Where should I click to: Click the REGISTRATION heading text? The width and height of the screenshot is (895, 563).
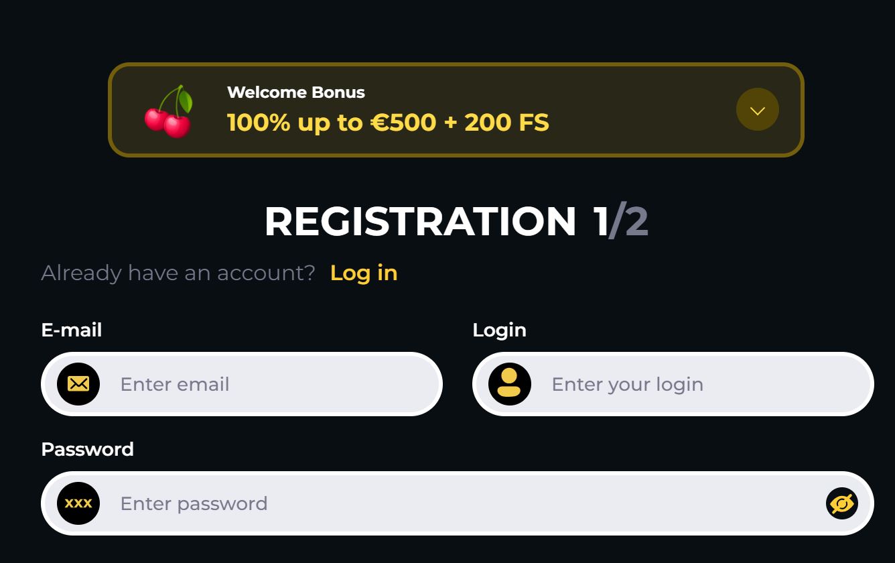click(420, 221)
